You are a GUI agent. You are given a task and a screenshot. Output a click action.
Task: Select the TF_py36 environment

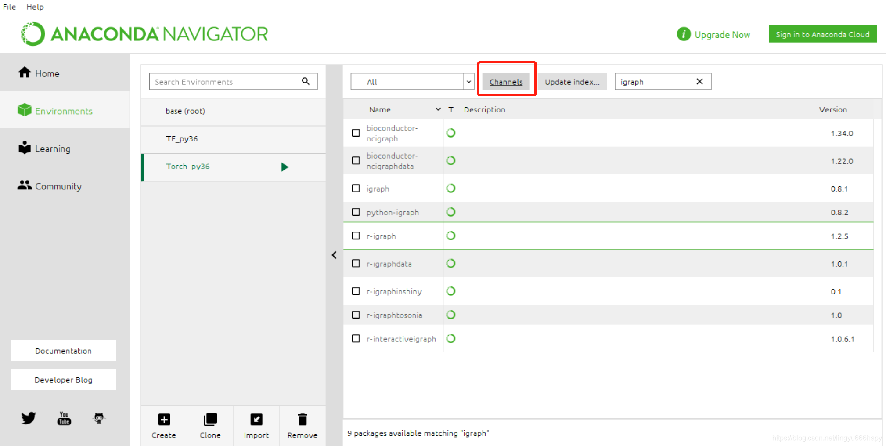click(x=234, y=139)
